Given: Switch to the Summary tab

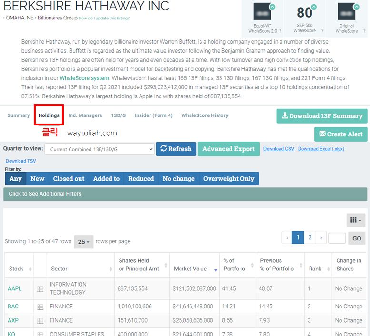Looking at the screenshot, I should click(19, 115).
